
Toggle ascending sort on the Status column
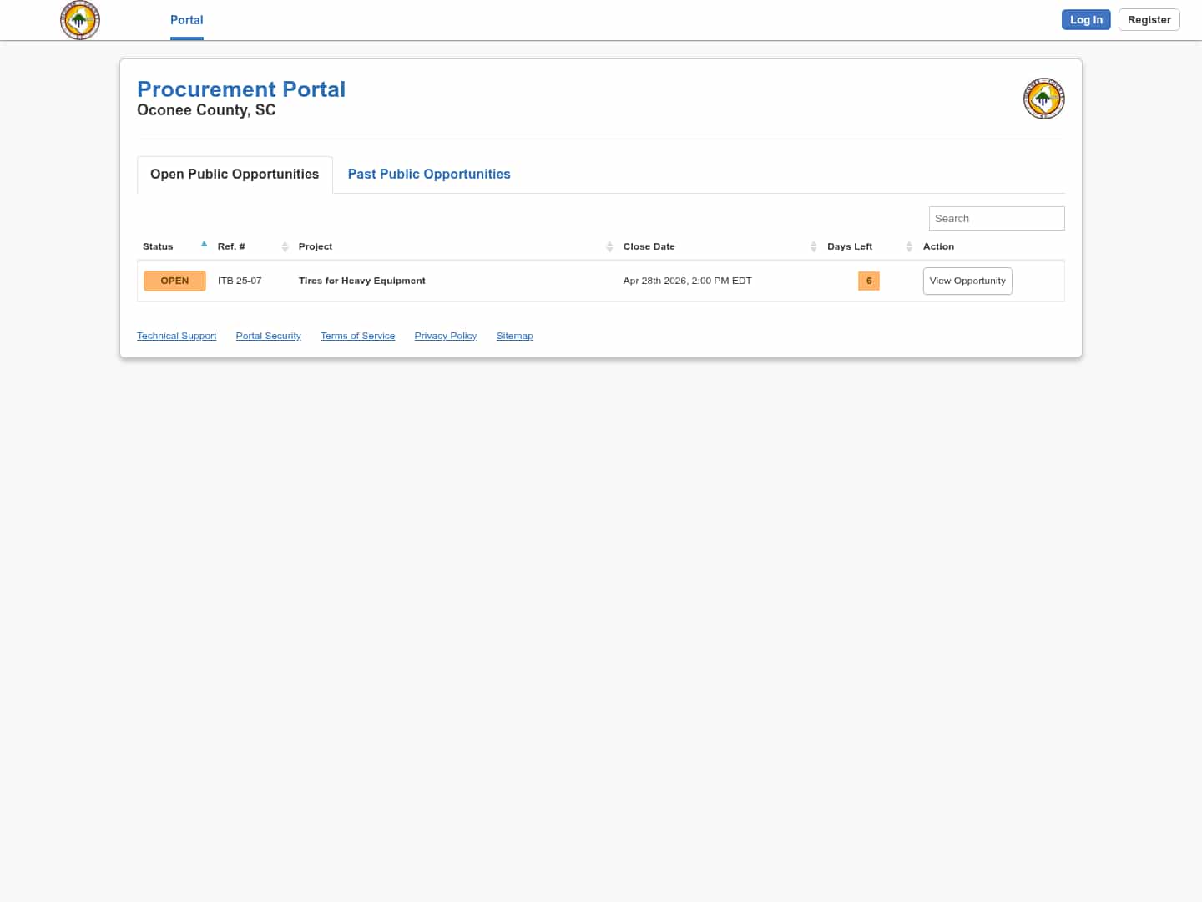pos(204,244)
